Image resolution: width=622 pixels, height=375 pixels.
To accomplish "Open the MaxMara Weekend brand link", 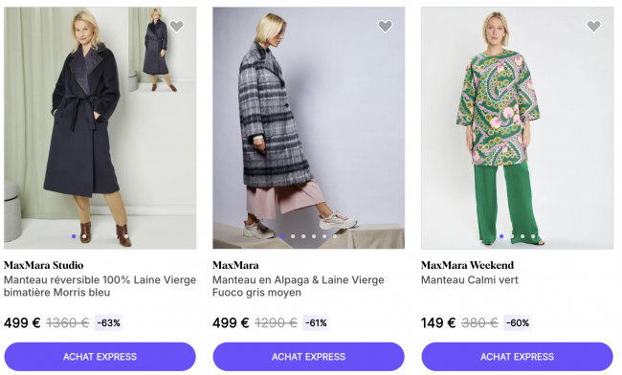I will 467,265.
